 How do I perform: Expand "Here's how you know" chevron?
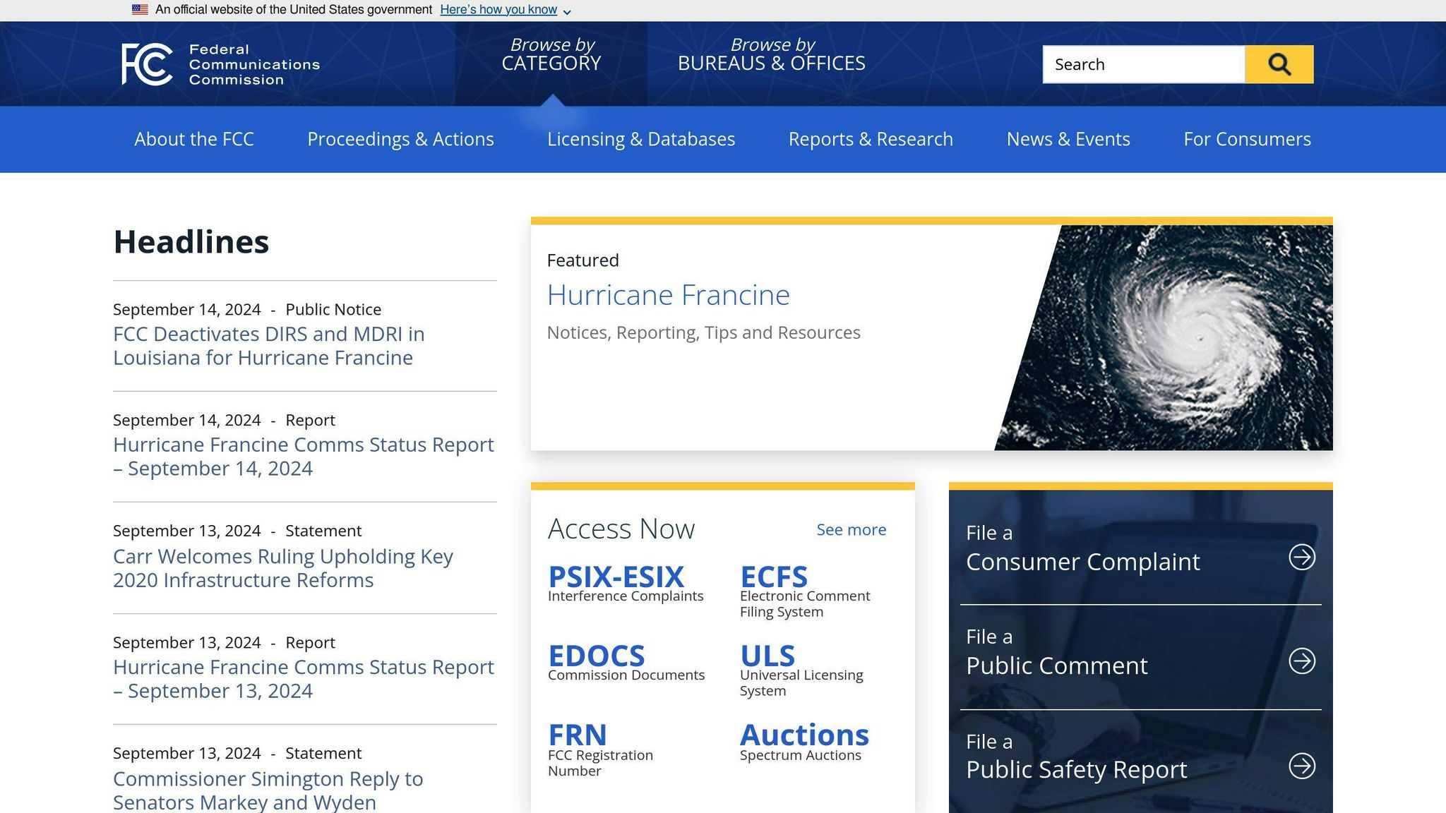point(567,11)
